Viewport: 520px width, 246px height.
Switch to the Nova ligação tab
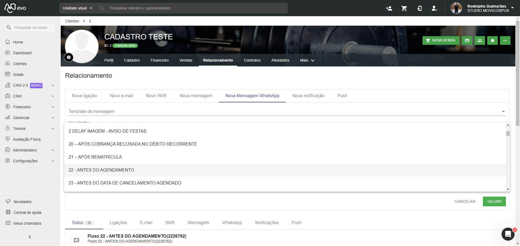click(84, 96)
